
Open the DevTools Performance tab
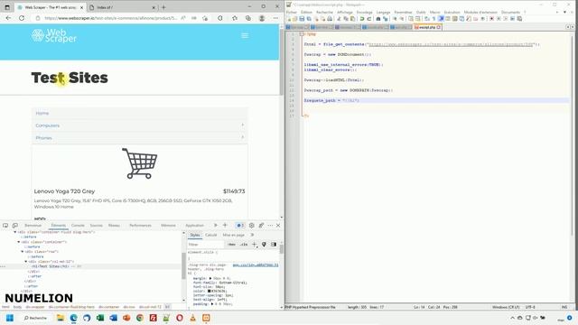[x=140, y=225]
